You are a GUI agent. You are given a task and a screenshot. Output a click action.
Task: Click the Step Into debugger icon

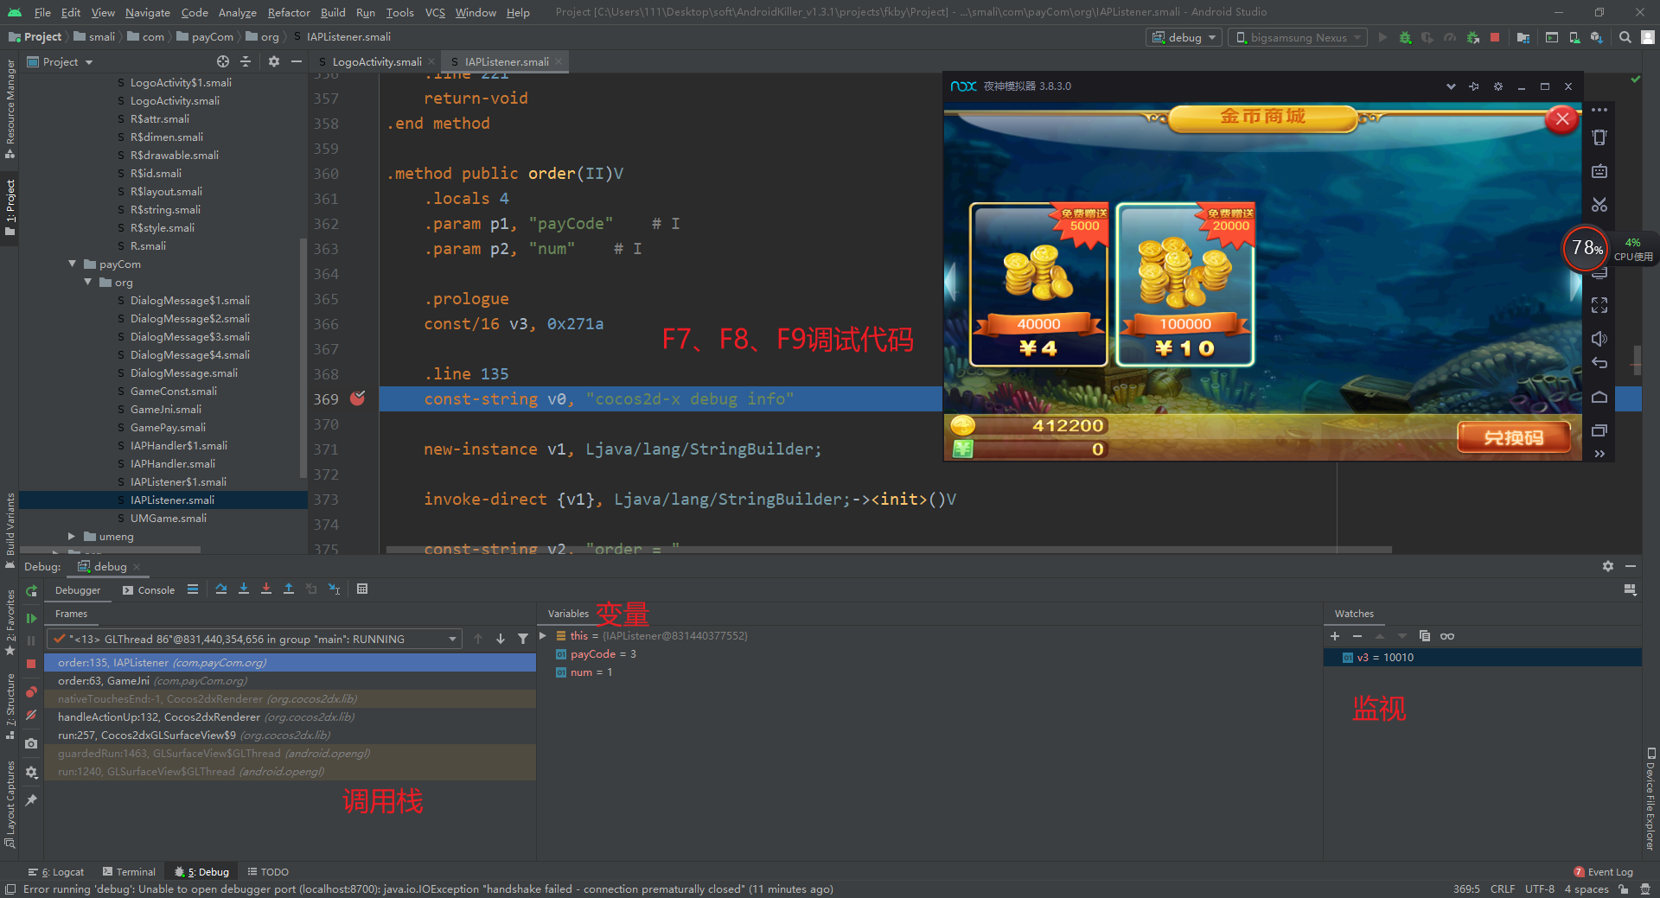click(x=244, y=589)
